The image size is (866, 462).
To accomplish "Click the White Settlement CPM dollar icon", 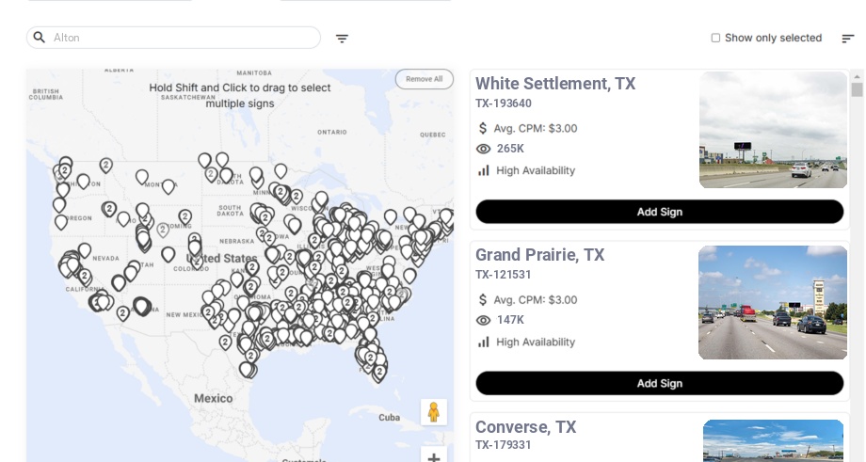I will click(483, 128).
